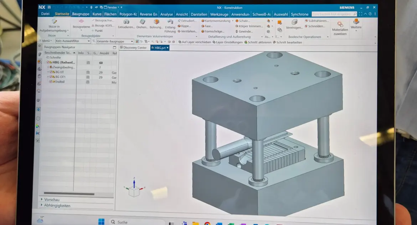Viewport: 417px width, 225px height.
Task: Toggle the HBG assembly checkbox
Action: [x=48, y=62]
